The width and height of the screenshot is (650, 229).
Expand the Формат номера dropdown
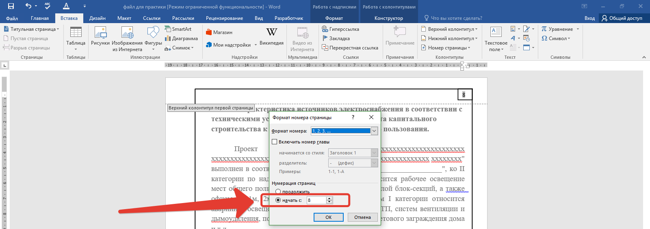click(x=374, y=131)
